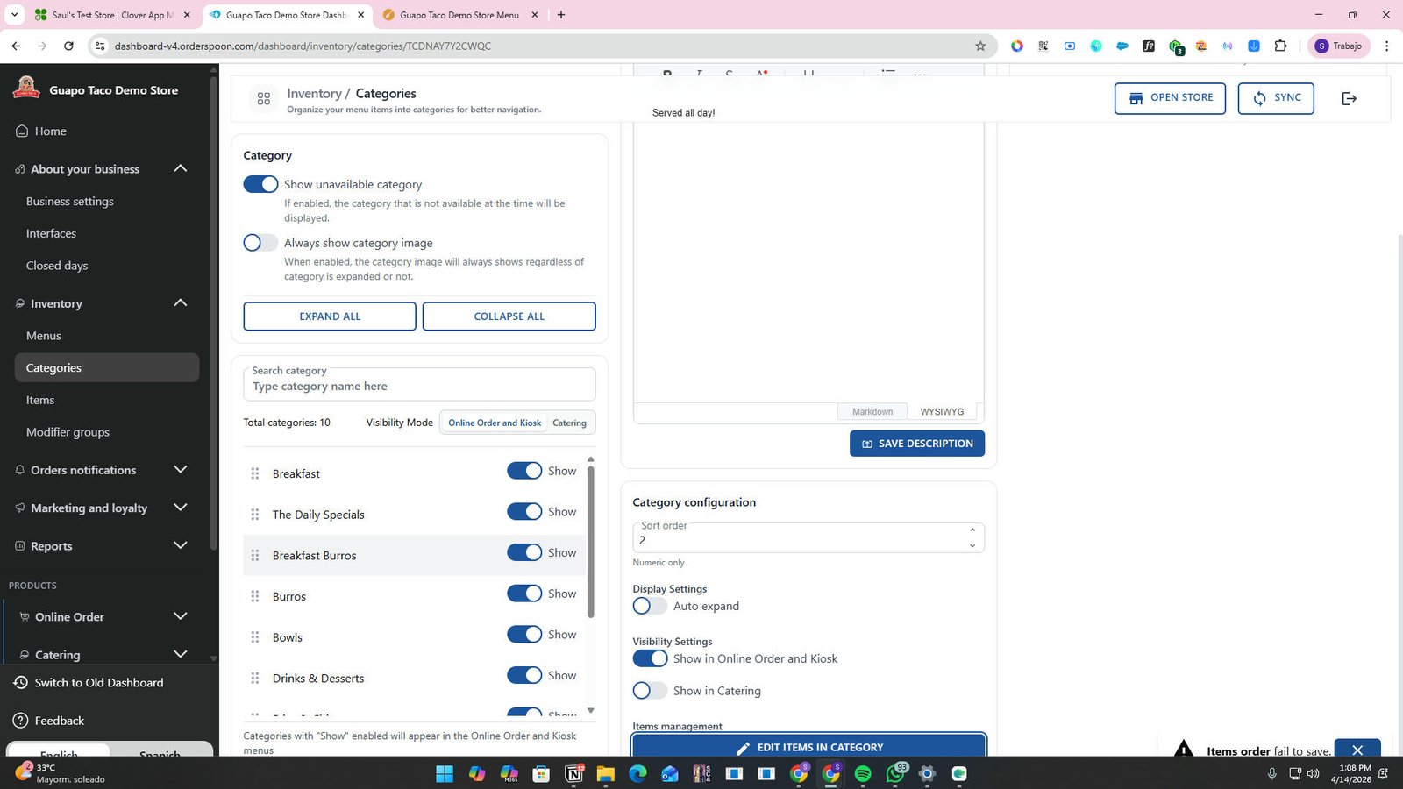Click the SYNC button

coord(1276,98)
